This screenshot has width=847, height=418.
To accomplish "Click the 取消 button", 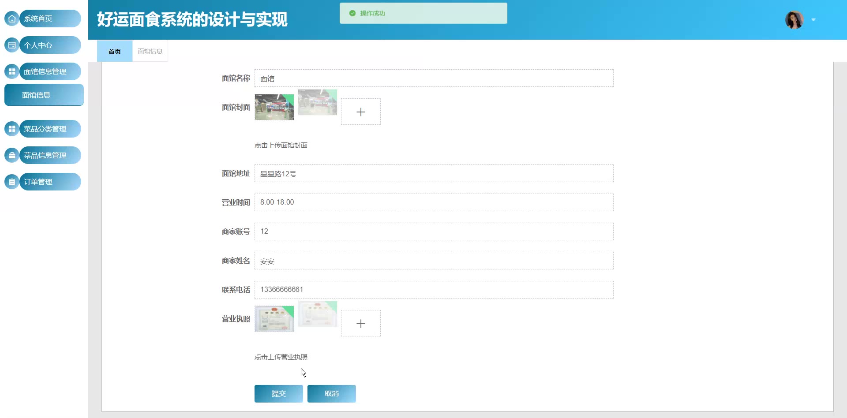I will pos(332,394).
